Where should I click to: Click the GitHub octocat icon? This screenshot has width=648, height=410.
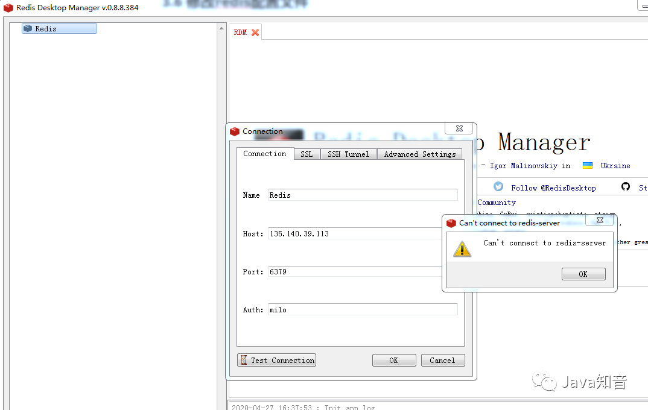click(626, 187)
